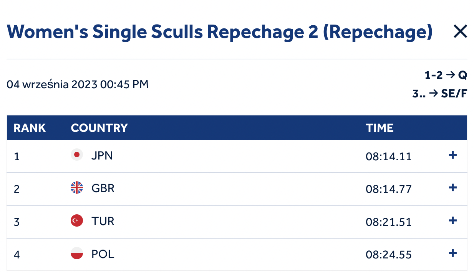
Task: Expand the POL result details
Action: pyautogui.click(x=453, y=253)
